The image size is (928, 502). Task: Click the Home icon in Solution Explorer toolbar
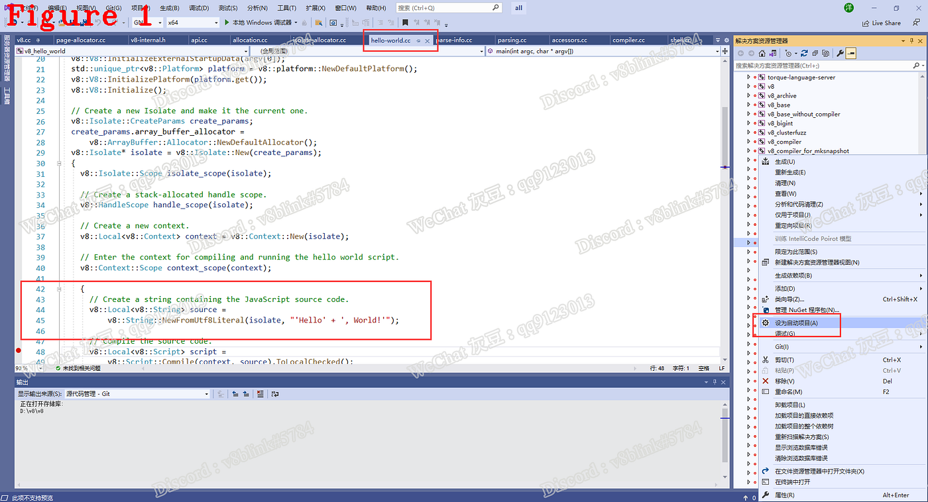point(762,53)
